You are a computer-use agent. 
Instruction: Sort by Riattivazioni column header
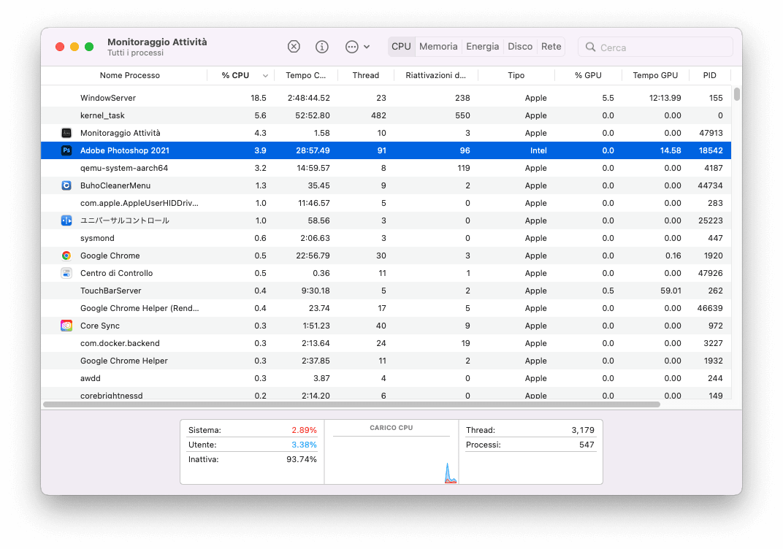[x=435, y=75]
